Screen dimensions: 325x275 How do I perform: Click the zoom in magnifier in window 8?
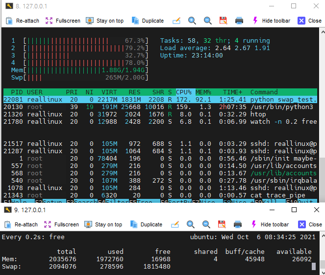coord(192,21)
